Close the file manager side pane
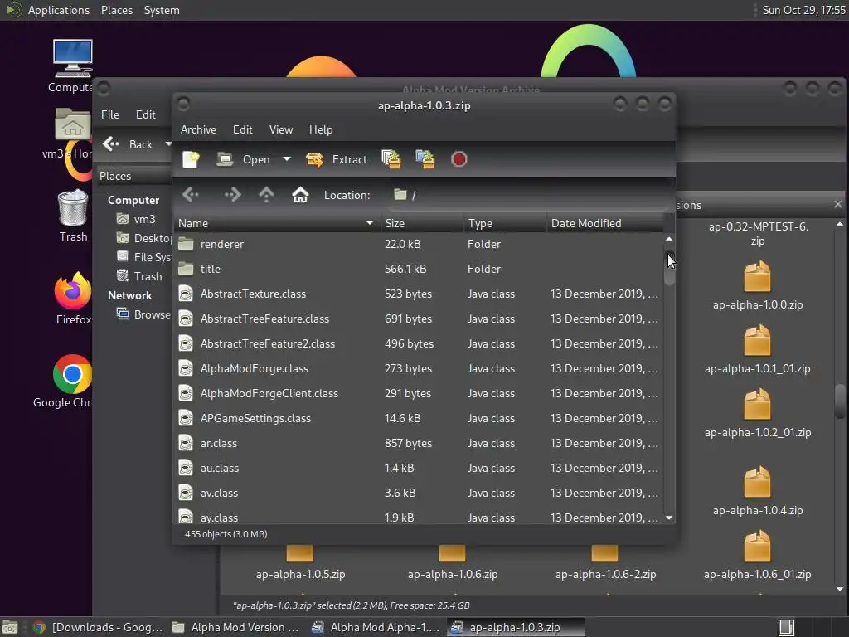 (837, 204)
